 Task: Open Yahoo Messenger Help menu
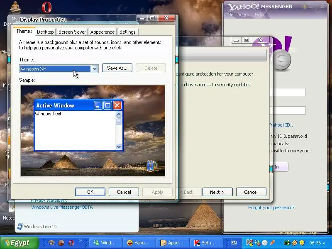point(259,15)
